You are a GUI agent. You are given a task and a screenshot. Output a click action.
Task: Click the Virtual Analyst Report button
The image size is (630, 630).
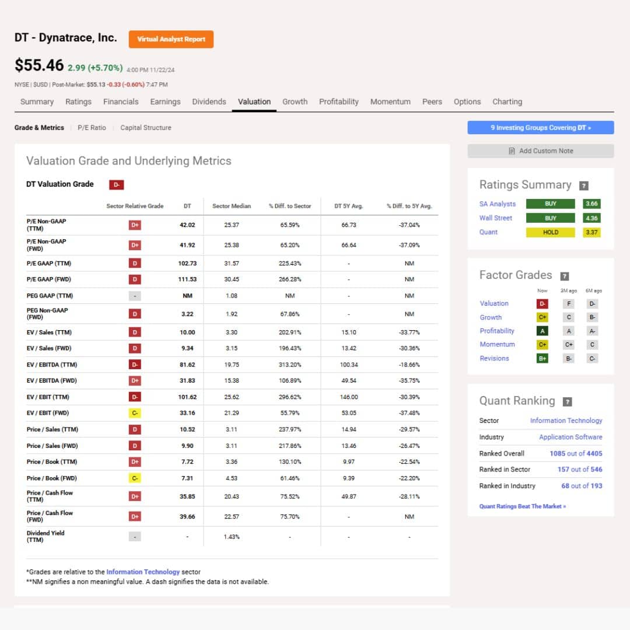coord(171,40)
